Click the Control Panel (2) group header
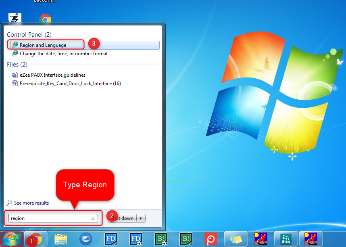Image resolution: width=346 pixels, height=247 pixels. (29, 35)
